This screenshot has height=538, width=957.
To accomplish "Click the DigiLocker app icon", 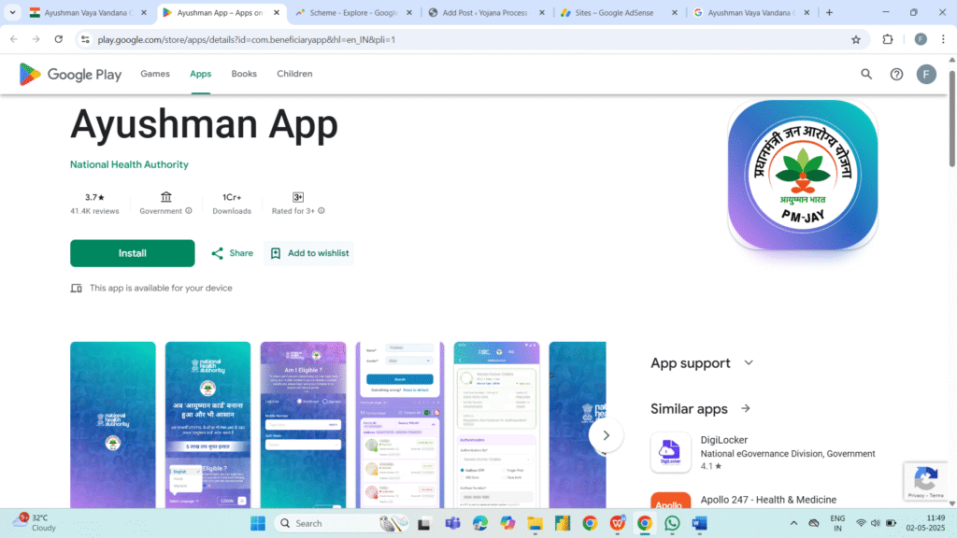I will coord(671,453).
